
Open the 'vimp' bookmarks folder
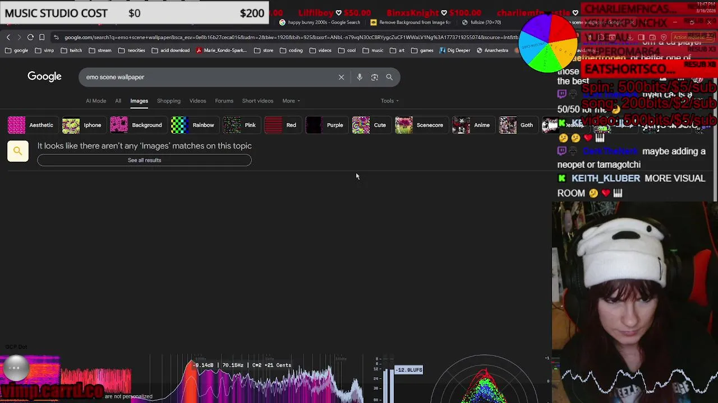pyautogui.click(x=44, y=50)
